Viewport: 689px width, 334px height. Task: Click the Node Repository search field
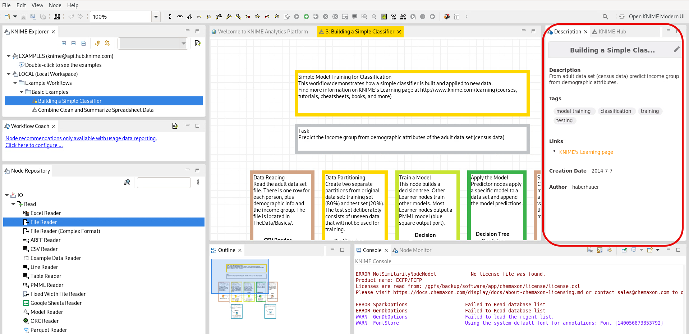tap(164, 183)
